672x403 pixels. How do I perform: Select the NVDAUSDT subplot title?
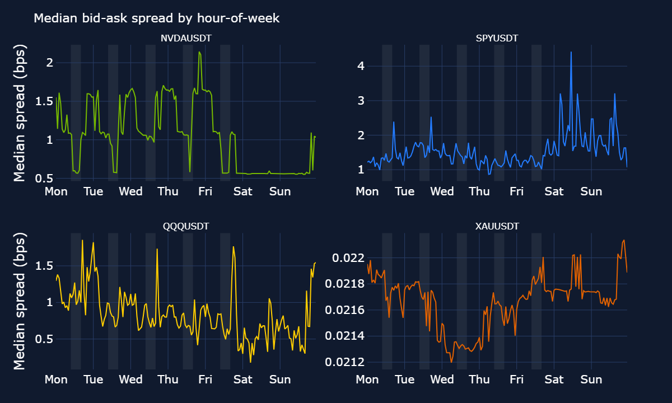pyautogui.click(x=186, y=38)
